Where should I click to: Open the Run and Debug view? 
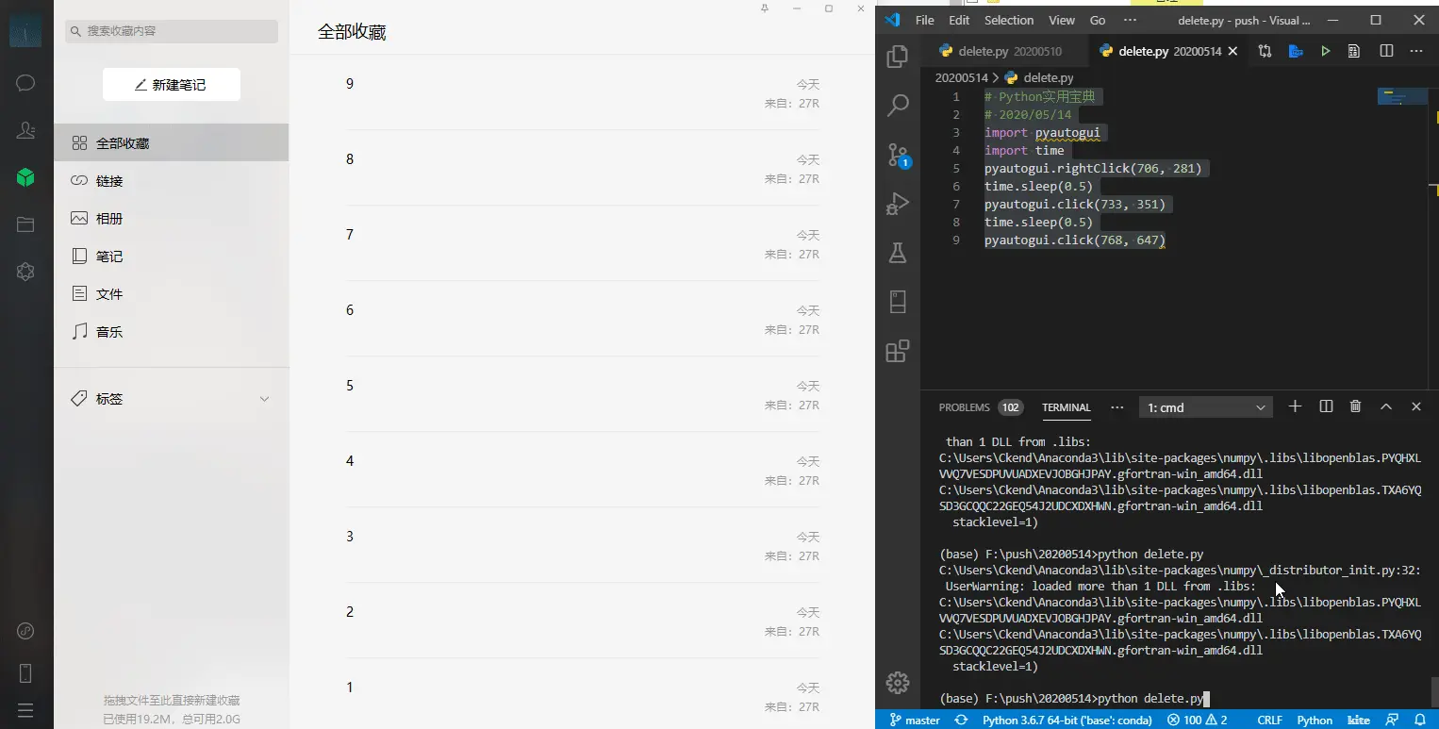pos(898,203)
